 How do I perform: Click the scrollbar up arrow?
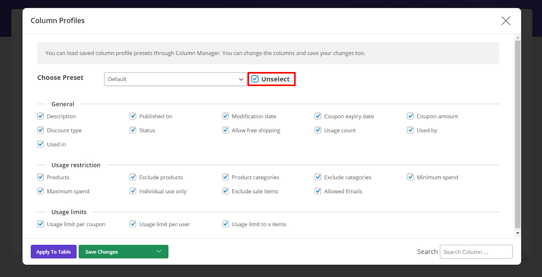pyautogui.click(x=518, y=38)
